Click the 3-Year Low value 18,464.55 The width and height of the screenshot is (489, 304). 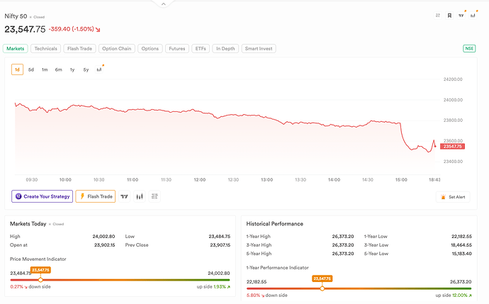[461, 245]
